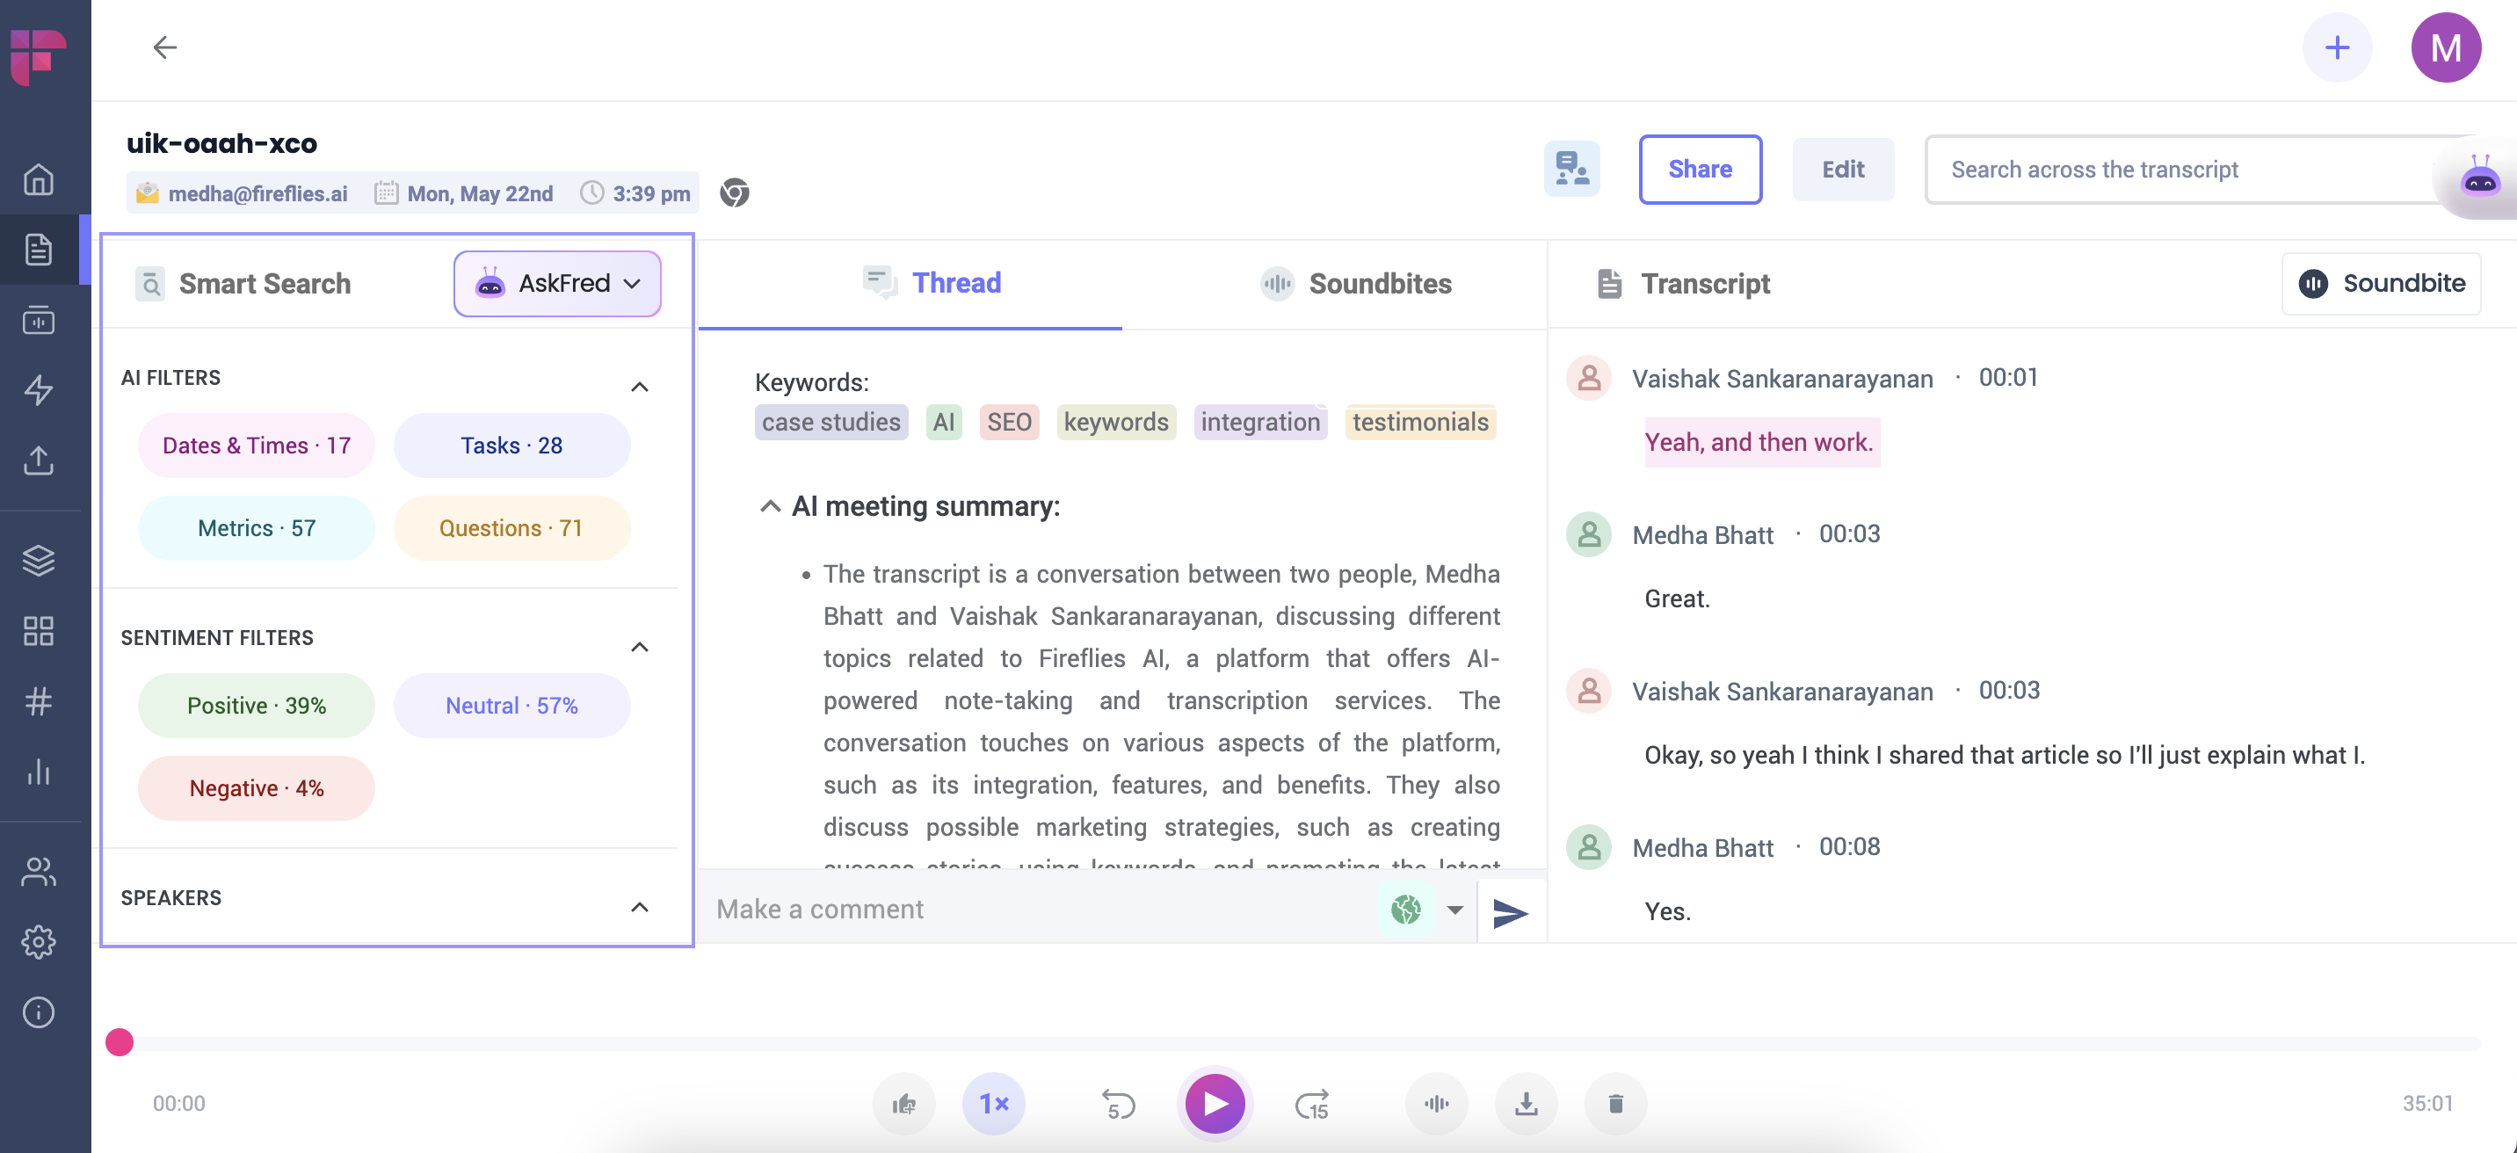The height and width of the screenshot is (1153, 2517).
Task: Skip forward 15 seconds icon
Action: (x=1311, y=1104)
